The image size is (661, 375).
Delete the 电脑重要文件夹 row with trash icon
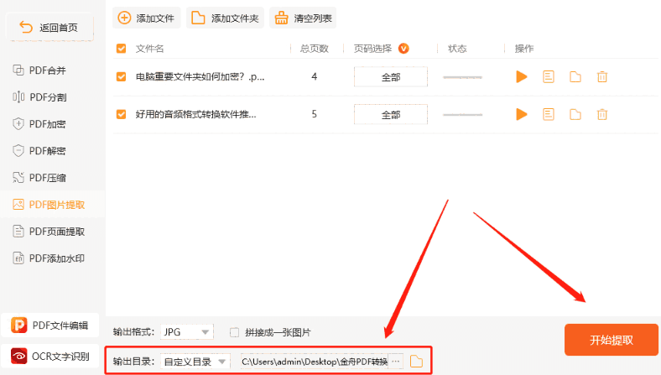(x=602, y=77)
